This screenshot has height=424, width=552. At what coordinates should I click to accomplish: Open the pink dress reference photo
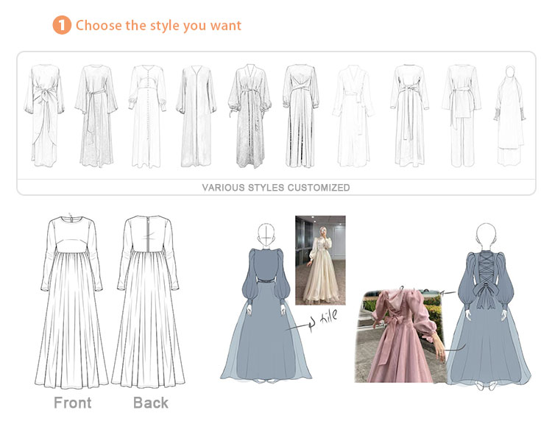pos(400,335)
